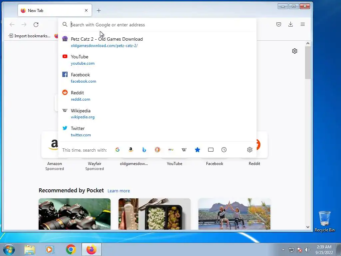341x256 pixels.
Task: Open the Action Center flag icon
Action: tap(299, 250)
